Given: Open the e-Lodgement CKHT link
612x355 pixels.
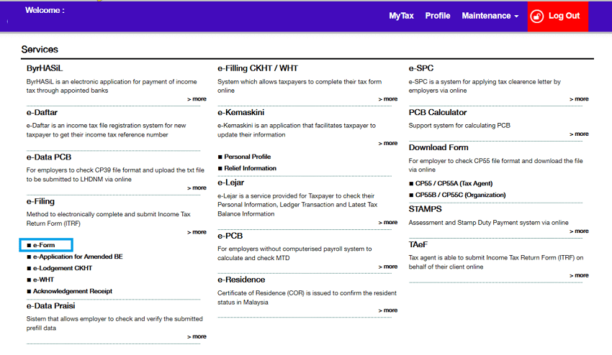Looking at the screenshot, I should (62, 268).
